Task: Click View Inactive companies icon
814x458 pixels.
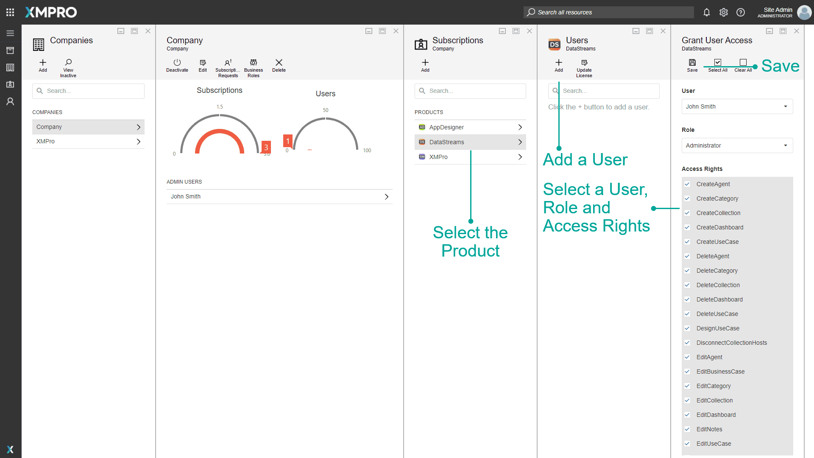Action: pos(68,63)
